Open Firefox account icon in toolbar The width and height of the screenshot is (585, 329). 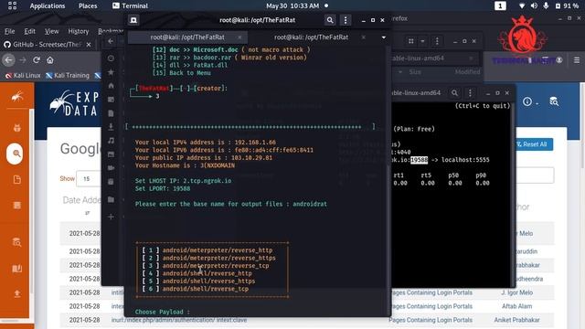[558, 60]
